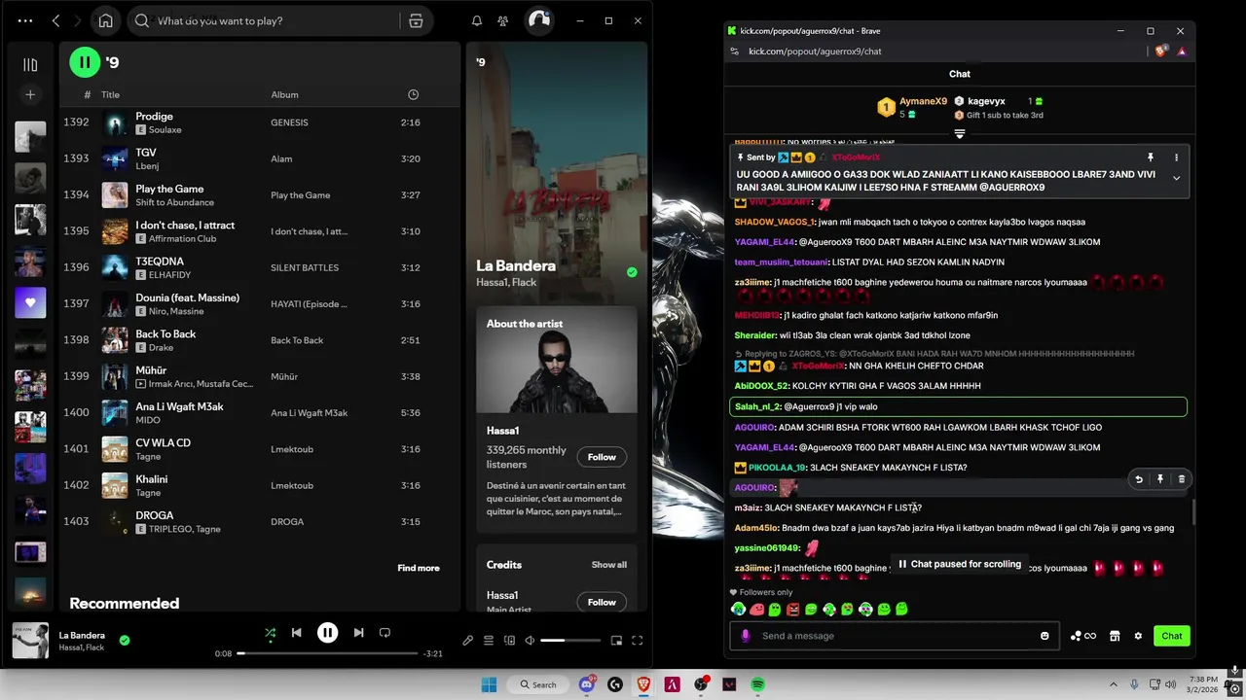Viewport: 1246px width, 700px height.
Task: Pin the hovered AGOUIRO chat message
Action: point(1160,478)
